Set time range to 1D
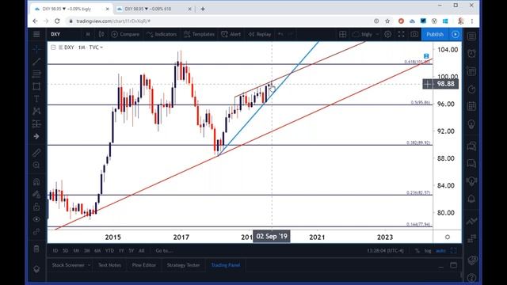 55,251
